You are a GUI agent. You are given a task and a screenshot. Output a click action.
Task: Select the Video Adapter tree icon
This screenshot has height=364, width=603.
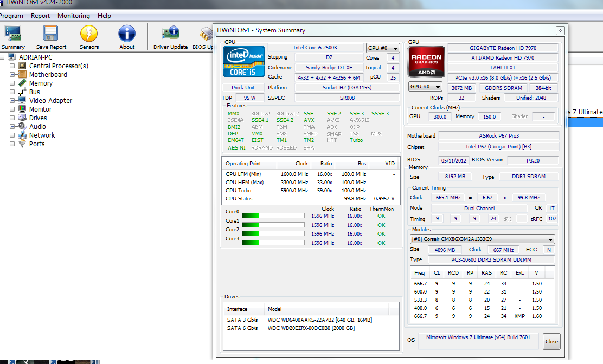pyautogui.click(x=22, y=100)
